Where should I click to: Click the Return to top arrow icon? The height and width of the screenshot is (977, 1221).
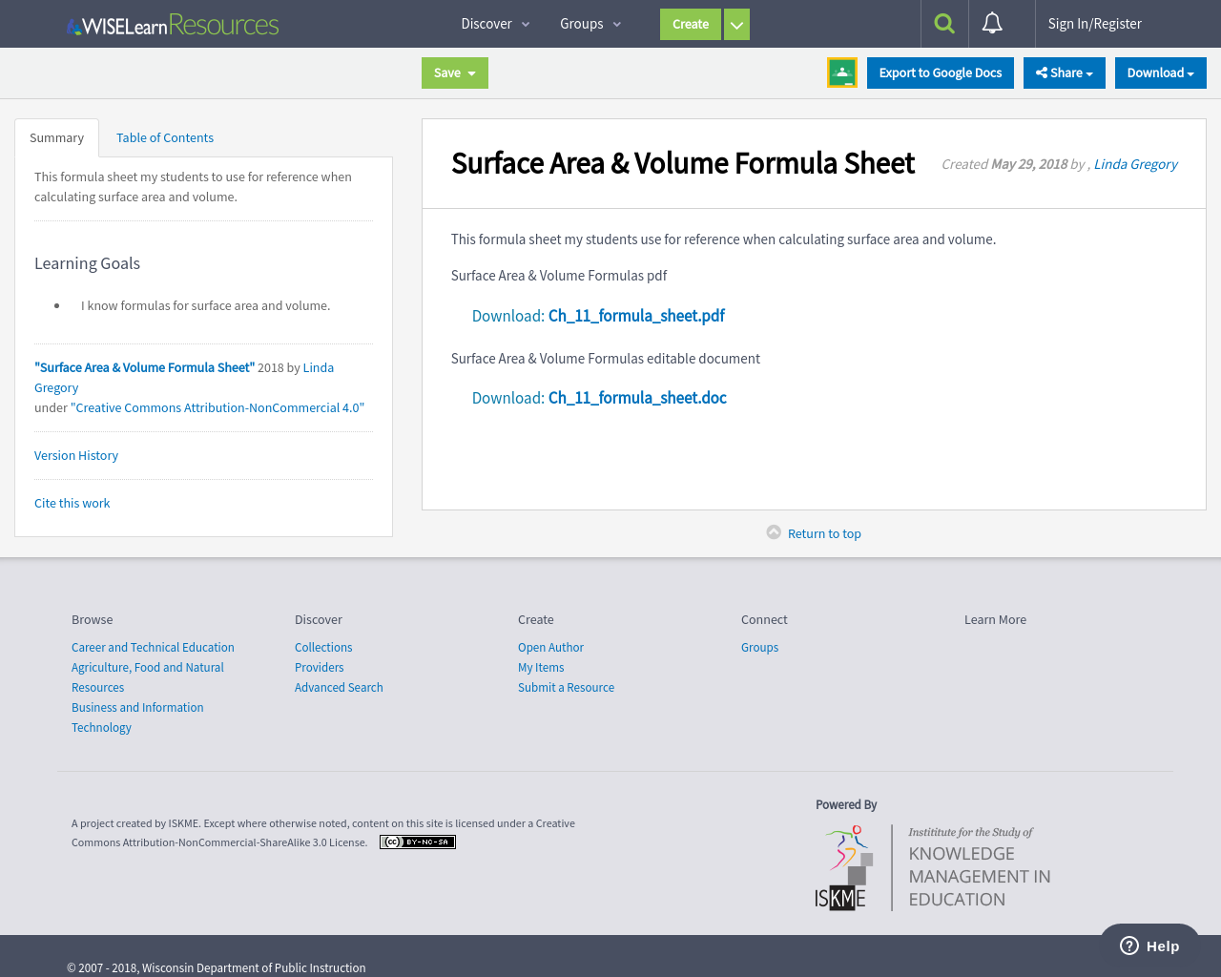pyautogui.click(x=774, y=532)
